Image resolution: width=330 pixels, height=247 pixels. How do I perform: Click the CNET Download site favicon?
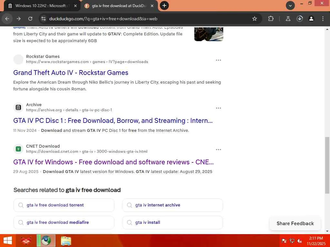click(x=18, y=149)
